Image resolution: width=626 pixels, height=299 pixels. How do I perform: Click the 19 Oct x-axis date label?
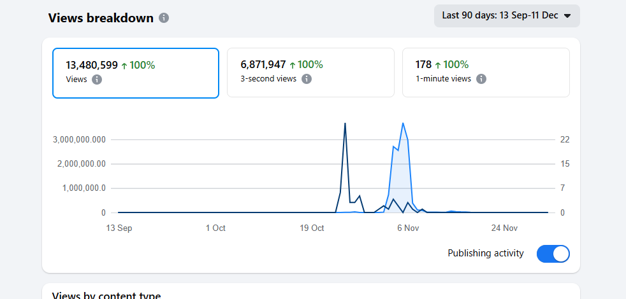[x=312, y=228]
